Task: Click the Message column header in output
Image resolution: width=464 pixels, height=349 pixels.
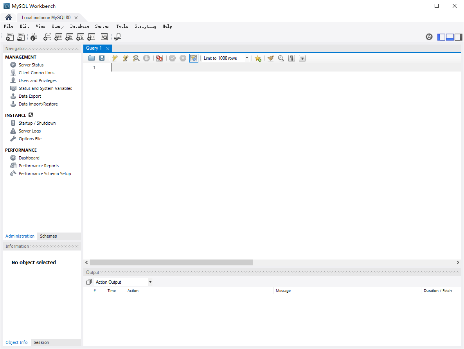Action: point(283,291)
